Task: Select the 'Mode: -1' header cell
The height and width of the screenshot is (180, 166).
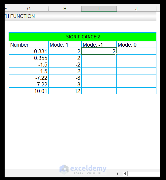Action: coord(99,45)
